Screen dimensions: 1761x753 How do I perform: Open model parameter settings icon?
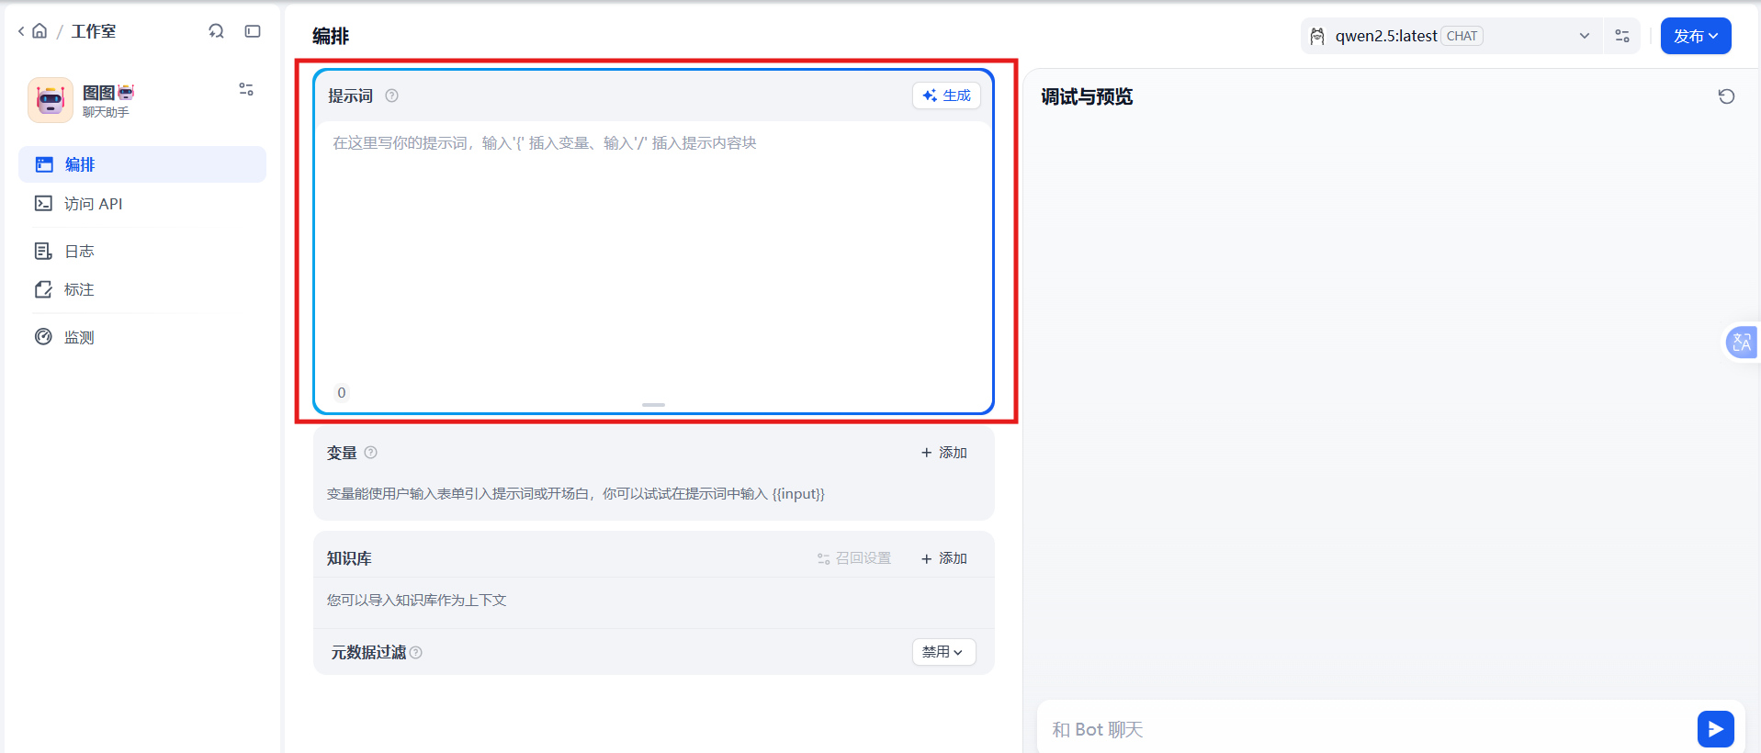1622,36
